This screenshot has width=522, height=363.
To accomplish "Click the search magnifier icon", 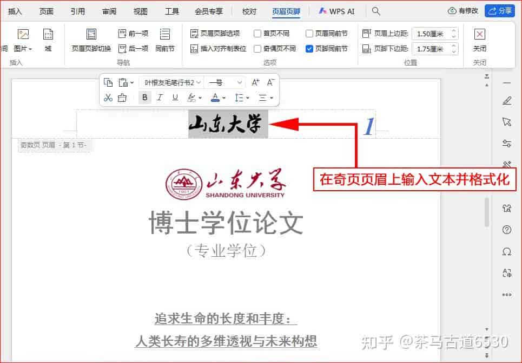I will [x=376, y=11].
